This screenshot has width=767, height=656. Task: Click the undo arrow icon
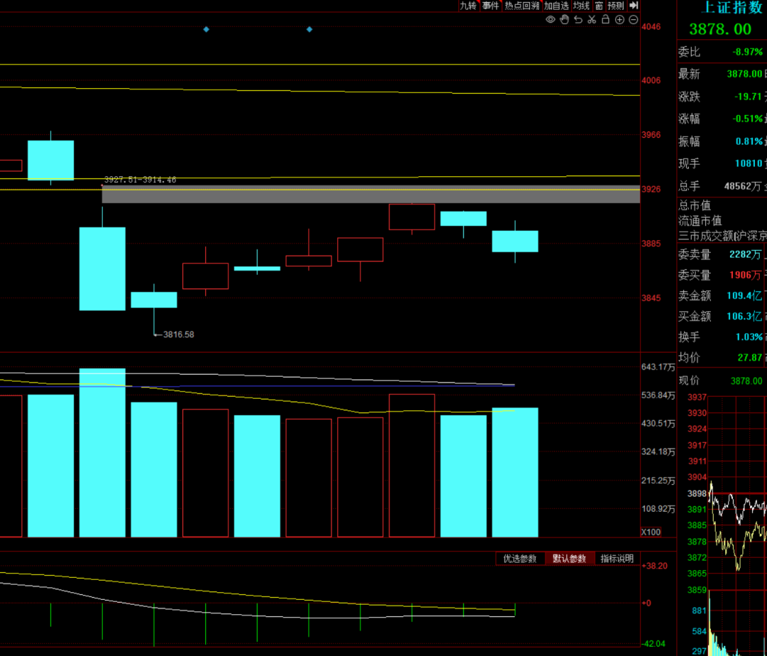[x=578, y=20]
